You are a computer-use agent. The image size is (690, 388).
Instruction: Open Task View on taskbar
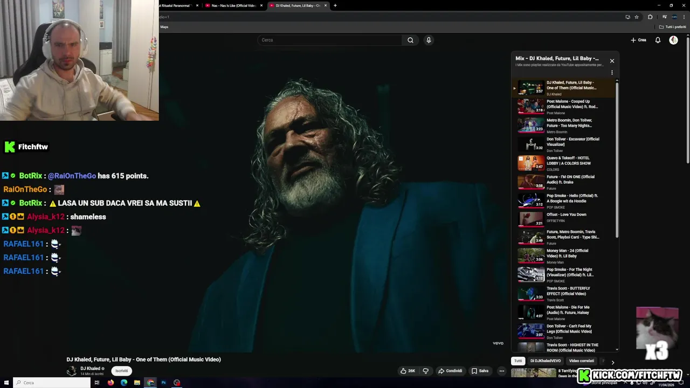[97, 383]
